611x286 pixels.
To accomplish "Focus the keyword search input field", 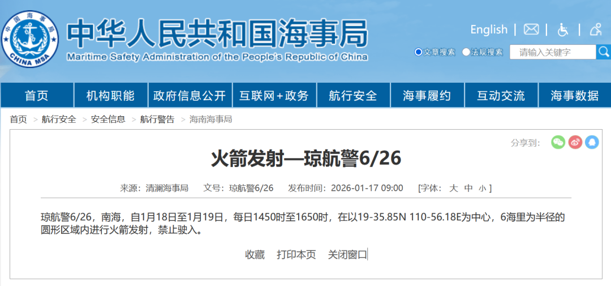I will [552, 52].
